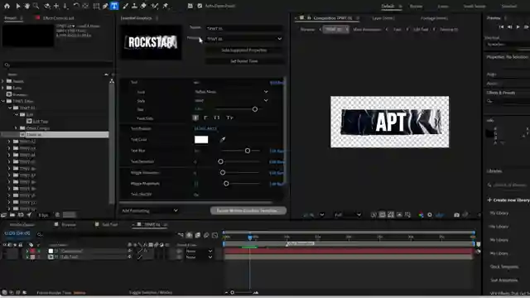Expand first layer in timeline
Image resolution: width=530 pixels, height=298 pixels.
point(27,251)
